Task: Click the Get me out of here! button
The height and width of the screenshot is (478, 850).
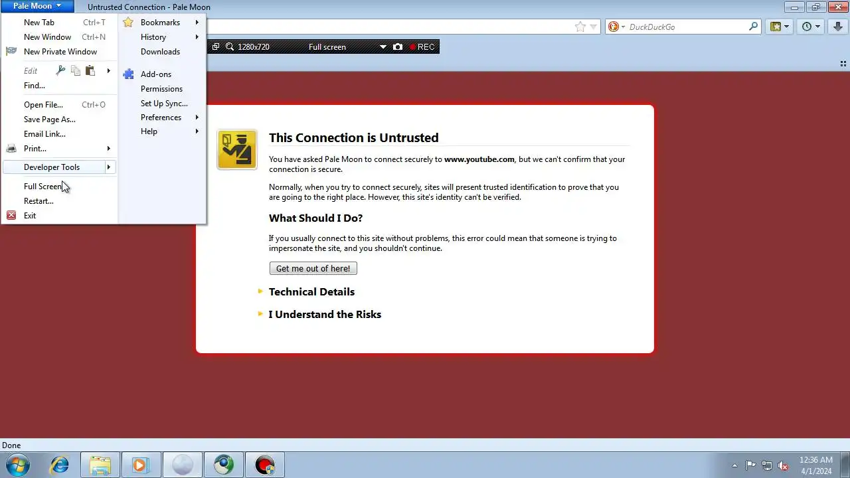Action: click(x=313, y=268)
